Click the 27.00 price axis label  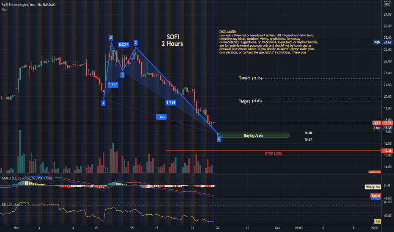pos(388,14)
